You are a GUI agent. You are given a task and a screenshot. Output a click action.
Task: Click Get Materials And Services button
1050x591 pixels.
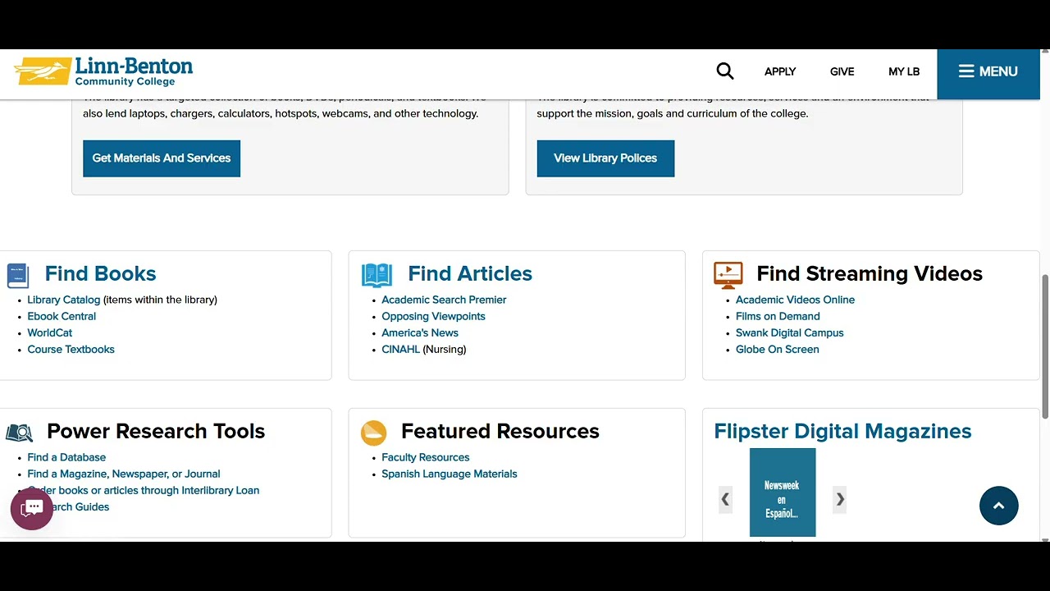pos(162,158)
